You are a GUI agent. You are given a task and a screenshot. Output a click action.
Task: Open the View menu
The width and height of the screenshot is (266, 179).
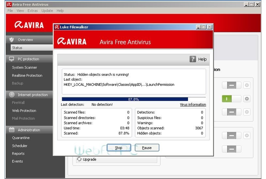coord(20,11)
